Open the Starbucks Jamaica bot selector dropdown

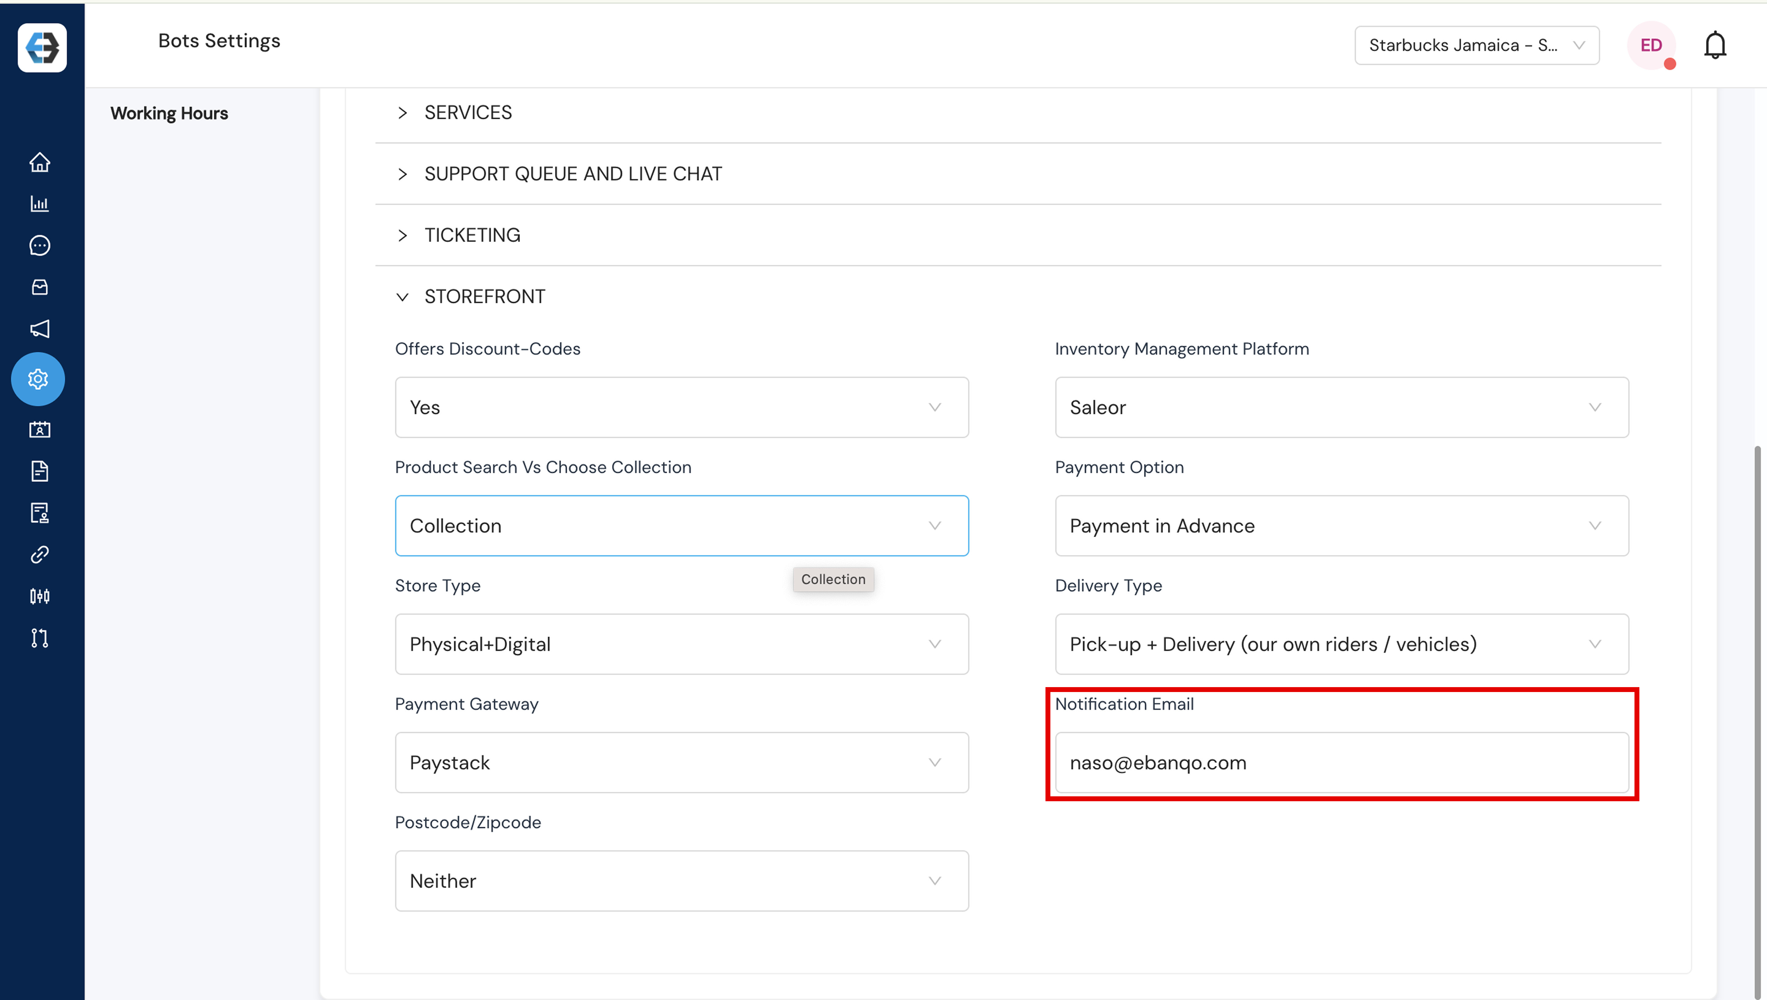[x=1476, y=45]
